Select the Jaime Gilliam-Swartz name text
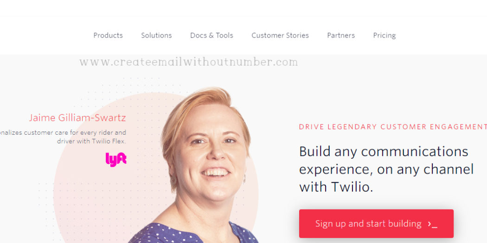 coord(77,118)
